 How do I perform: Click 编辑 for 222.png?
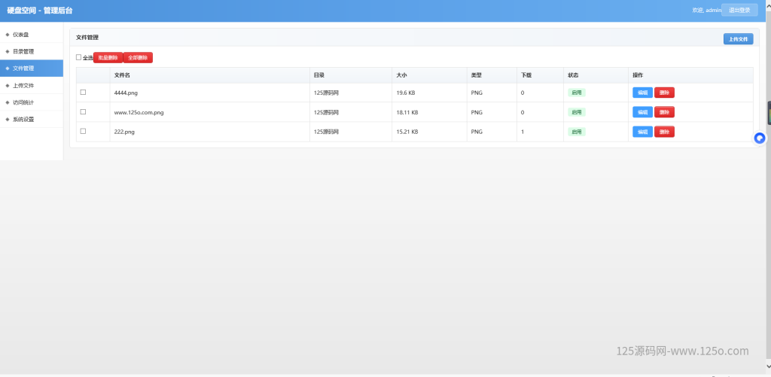pyautogui.click(x=642, y=132)
